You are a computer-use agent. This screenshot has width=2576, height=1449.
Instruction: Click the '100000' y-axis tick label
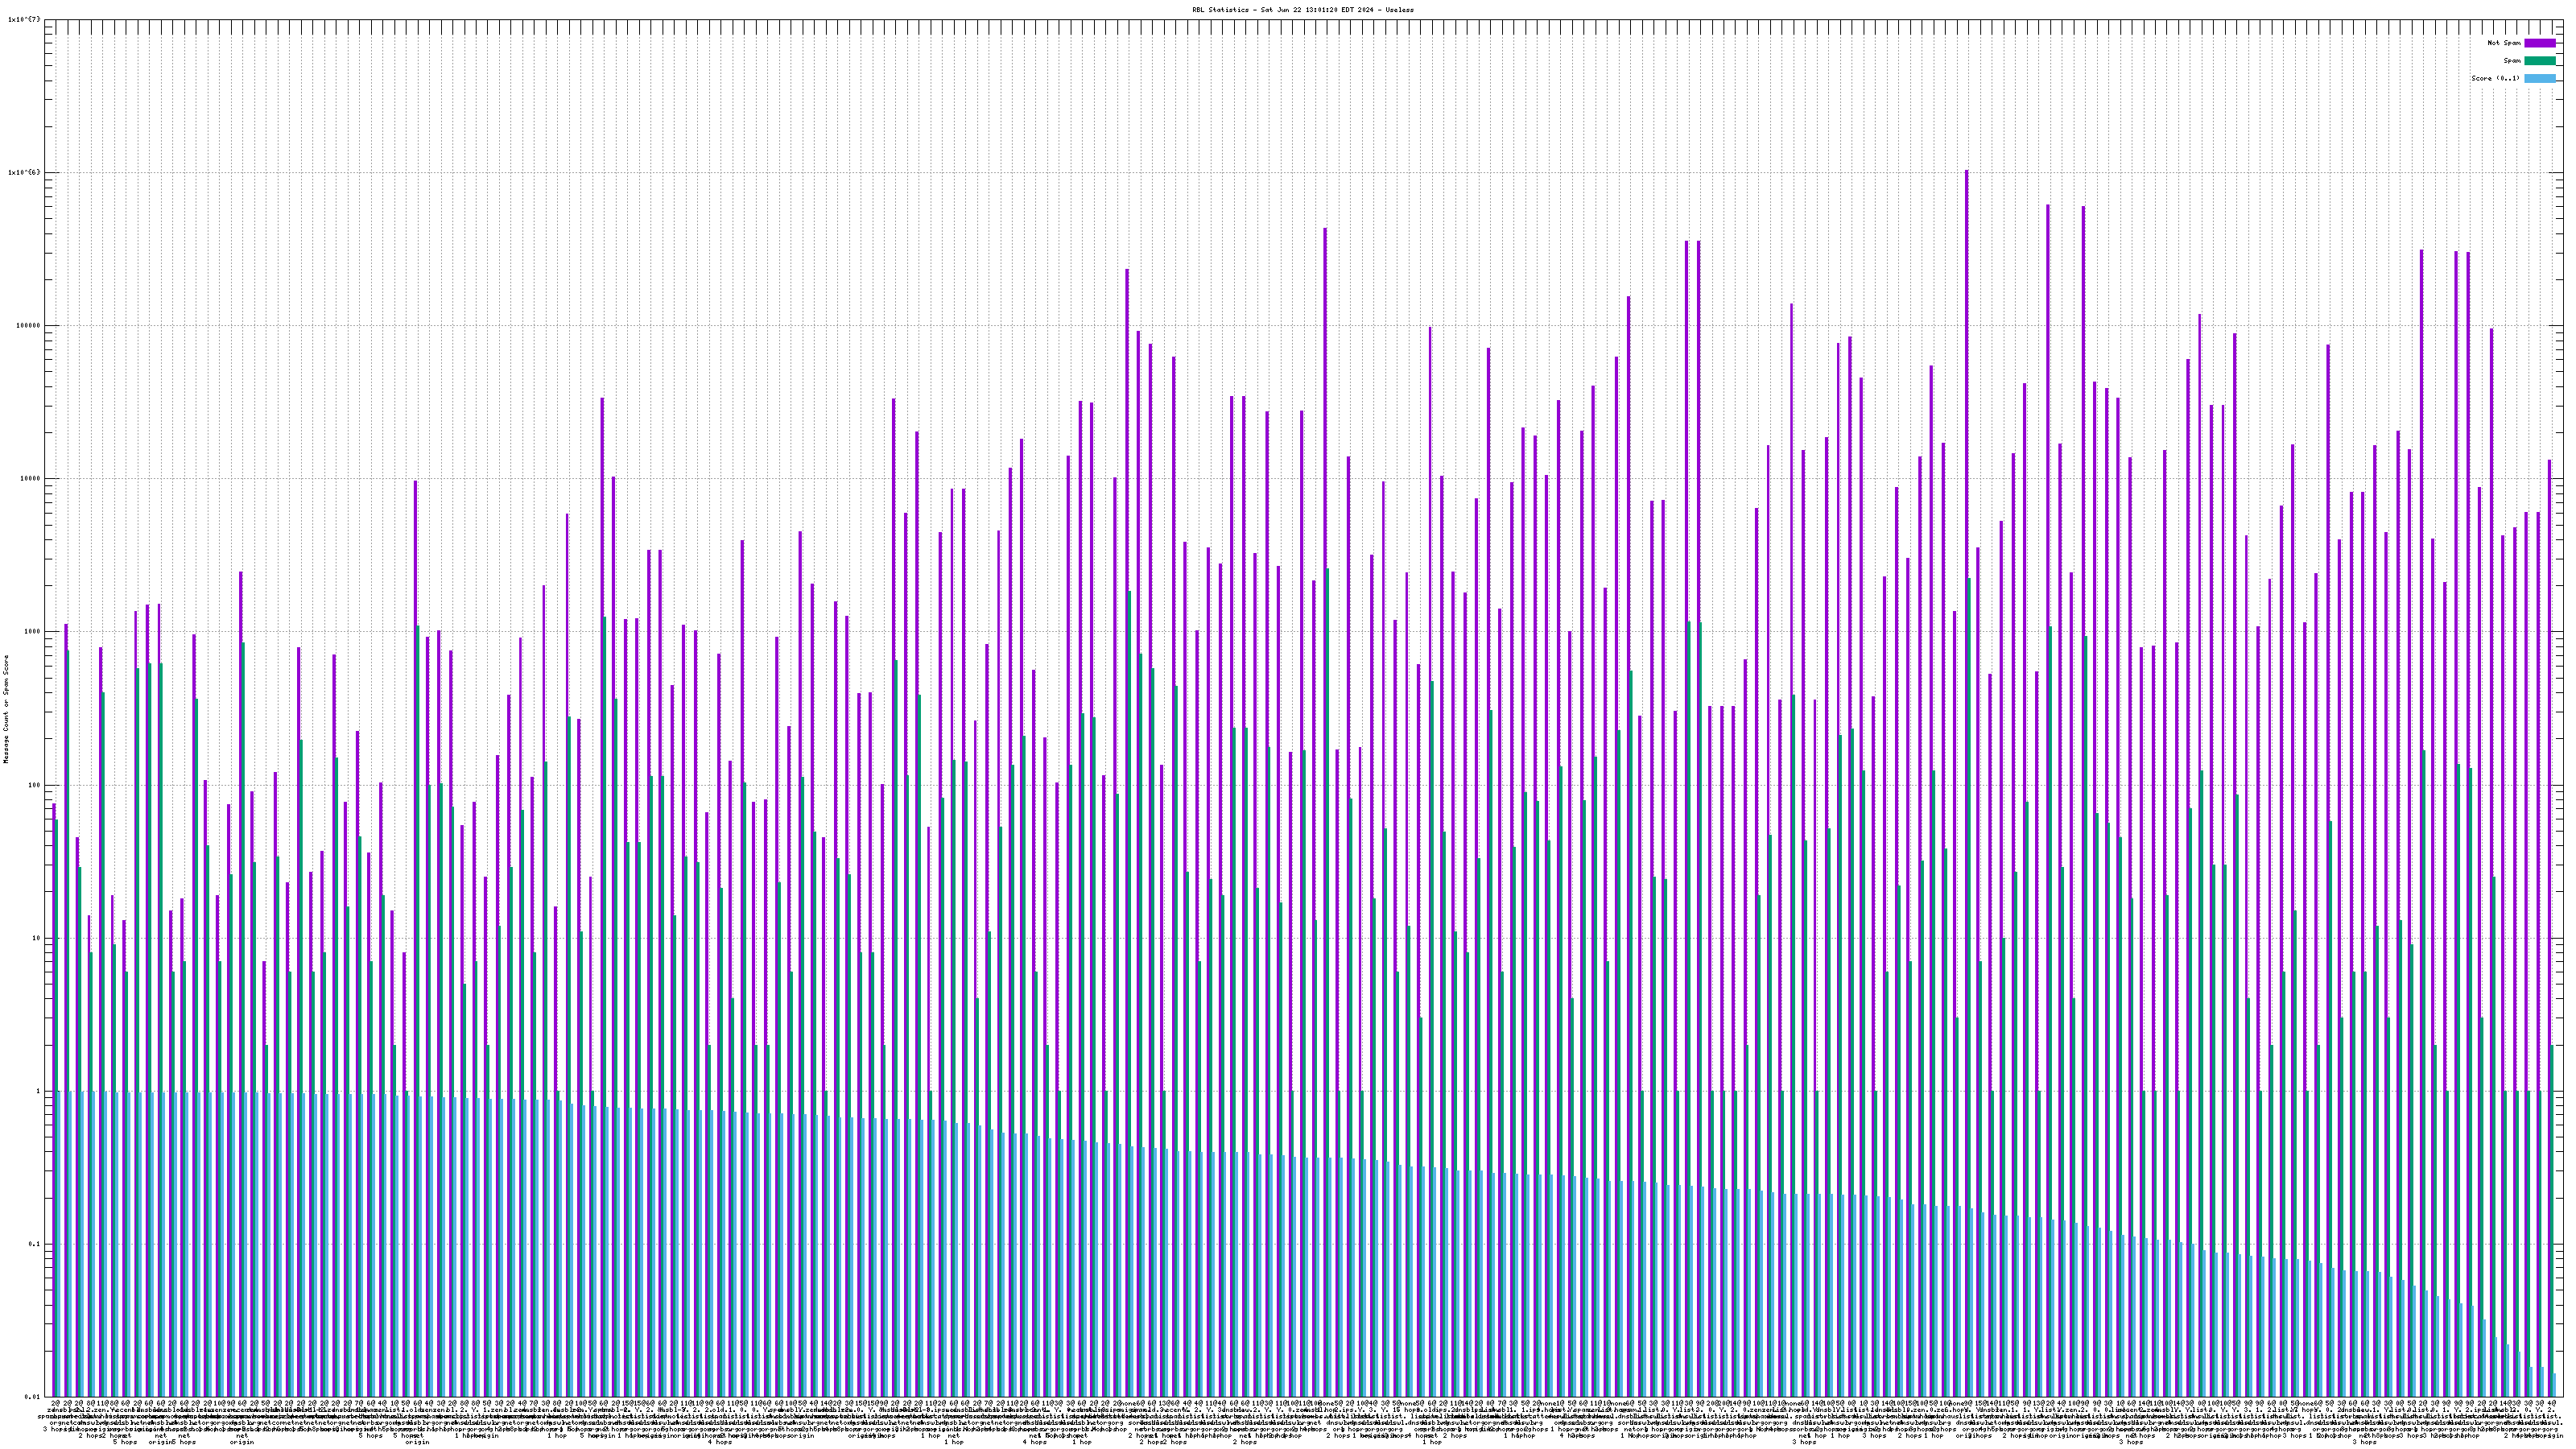pyautogui.click(x=28, y=325)
